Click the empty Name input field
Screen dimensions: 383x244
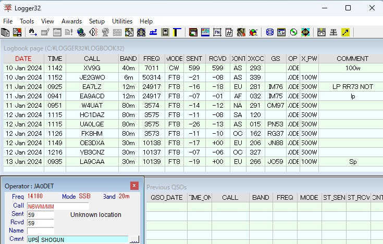pyautogui.click(x=41, y=231)
